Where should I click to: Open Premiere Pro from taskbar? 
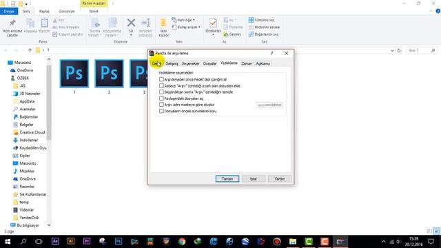[x=87, y=241]
